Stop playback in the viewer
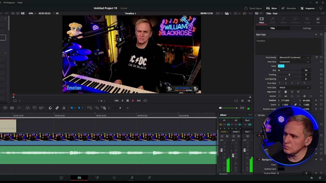Viewport: 326px width, 183px height. point(128,101)
